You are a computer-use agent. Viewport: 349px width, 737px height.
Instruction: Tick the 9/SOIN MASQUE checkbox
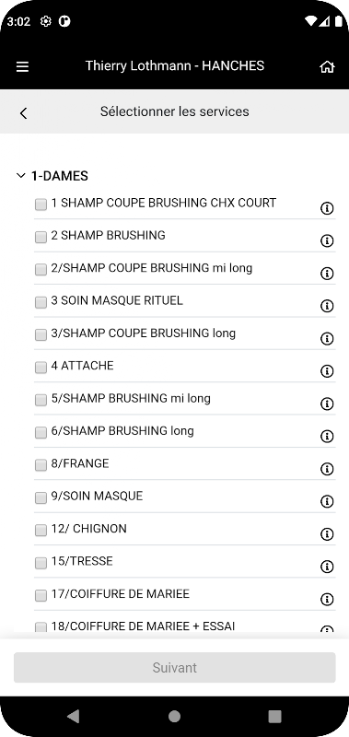coord(41,497)
